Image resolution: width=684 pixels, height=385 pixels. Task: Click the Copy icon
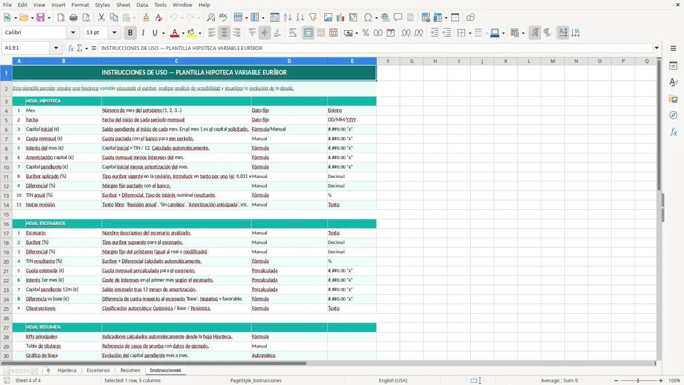coord(114,18)
